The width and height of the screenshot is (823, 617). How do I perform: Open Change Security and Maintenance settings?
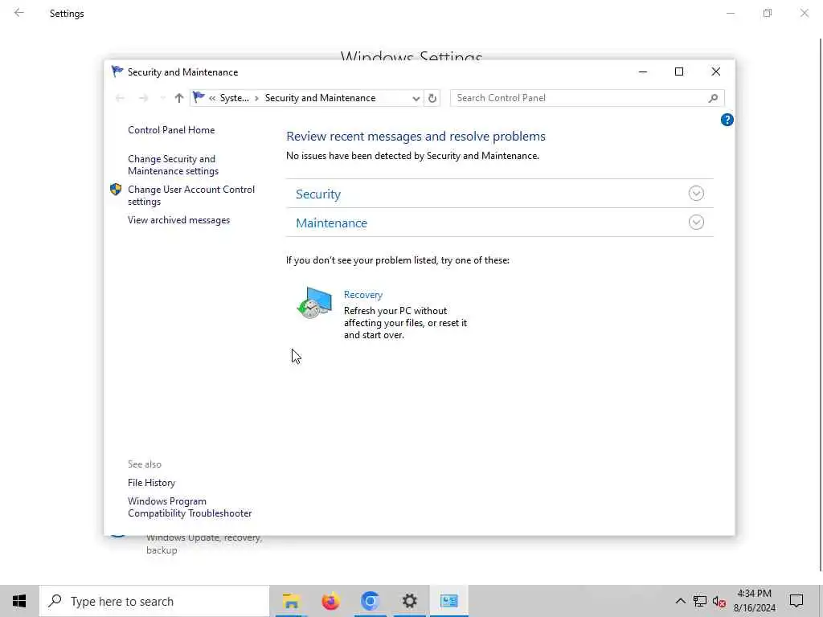click(174, 165)
